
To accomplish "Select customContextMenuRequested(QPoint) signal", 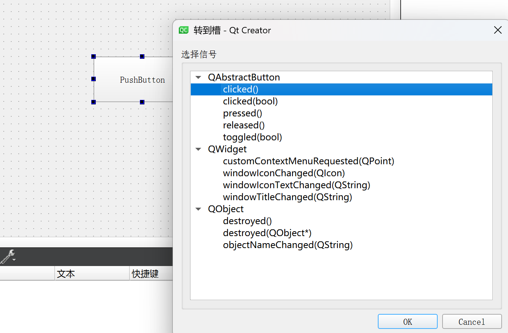I will 309,161.
